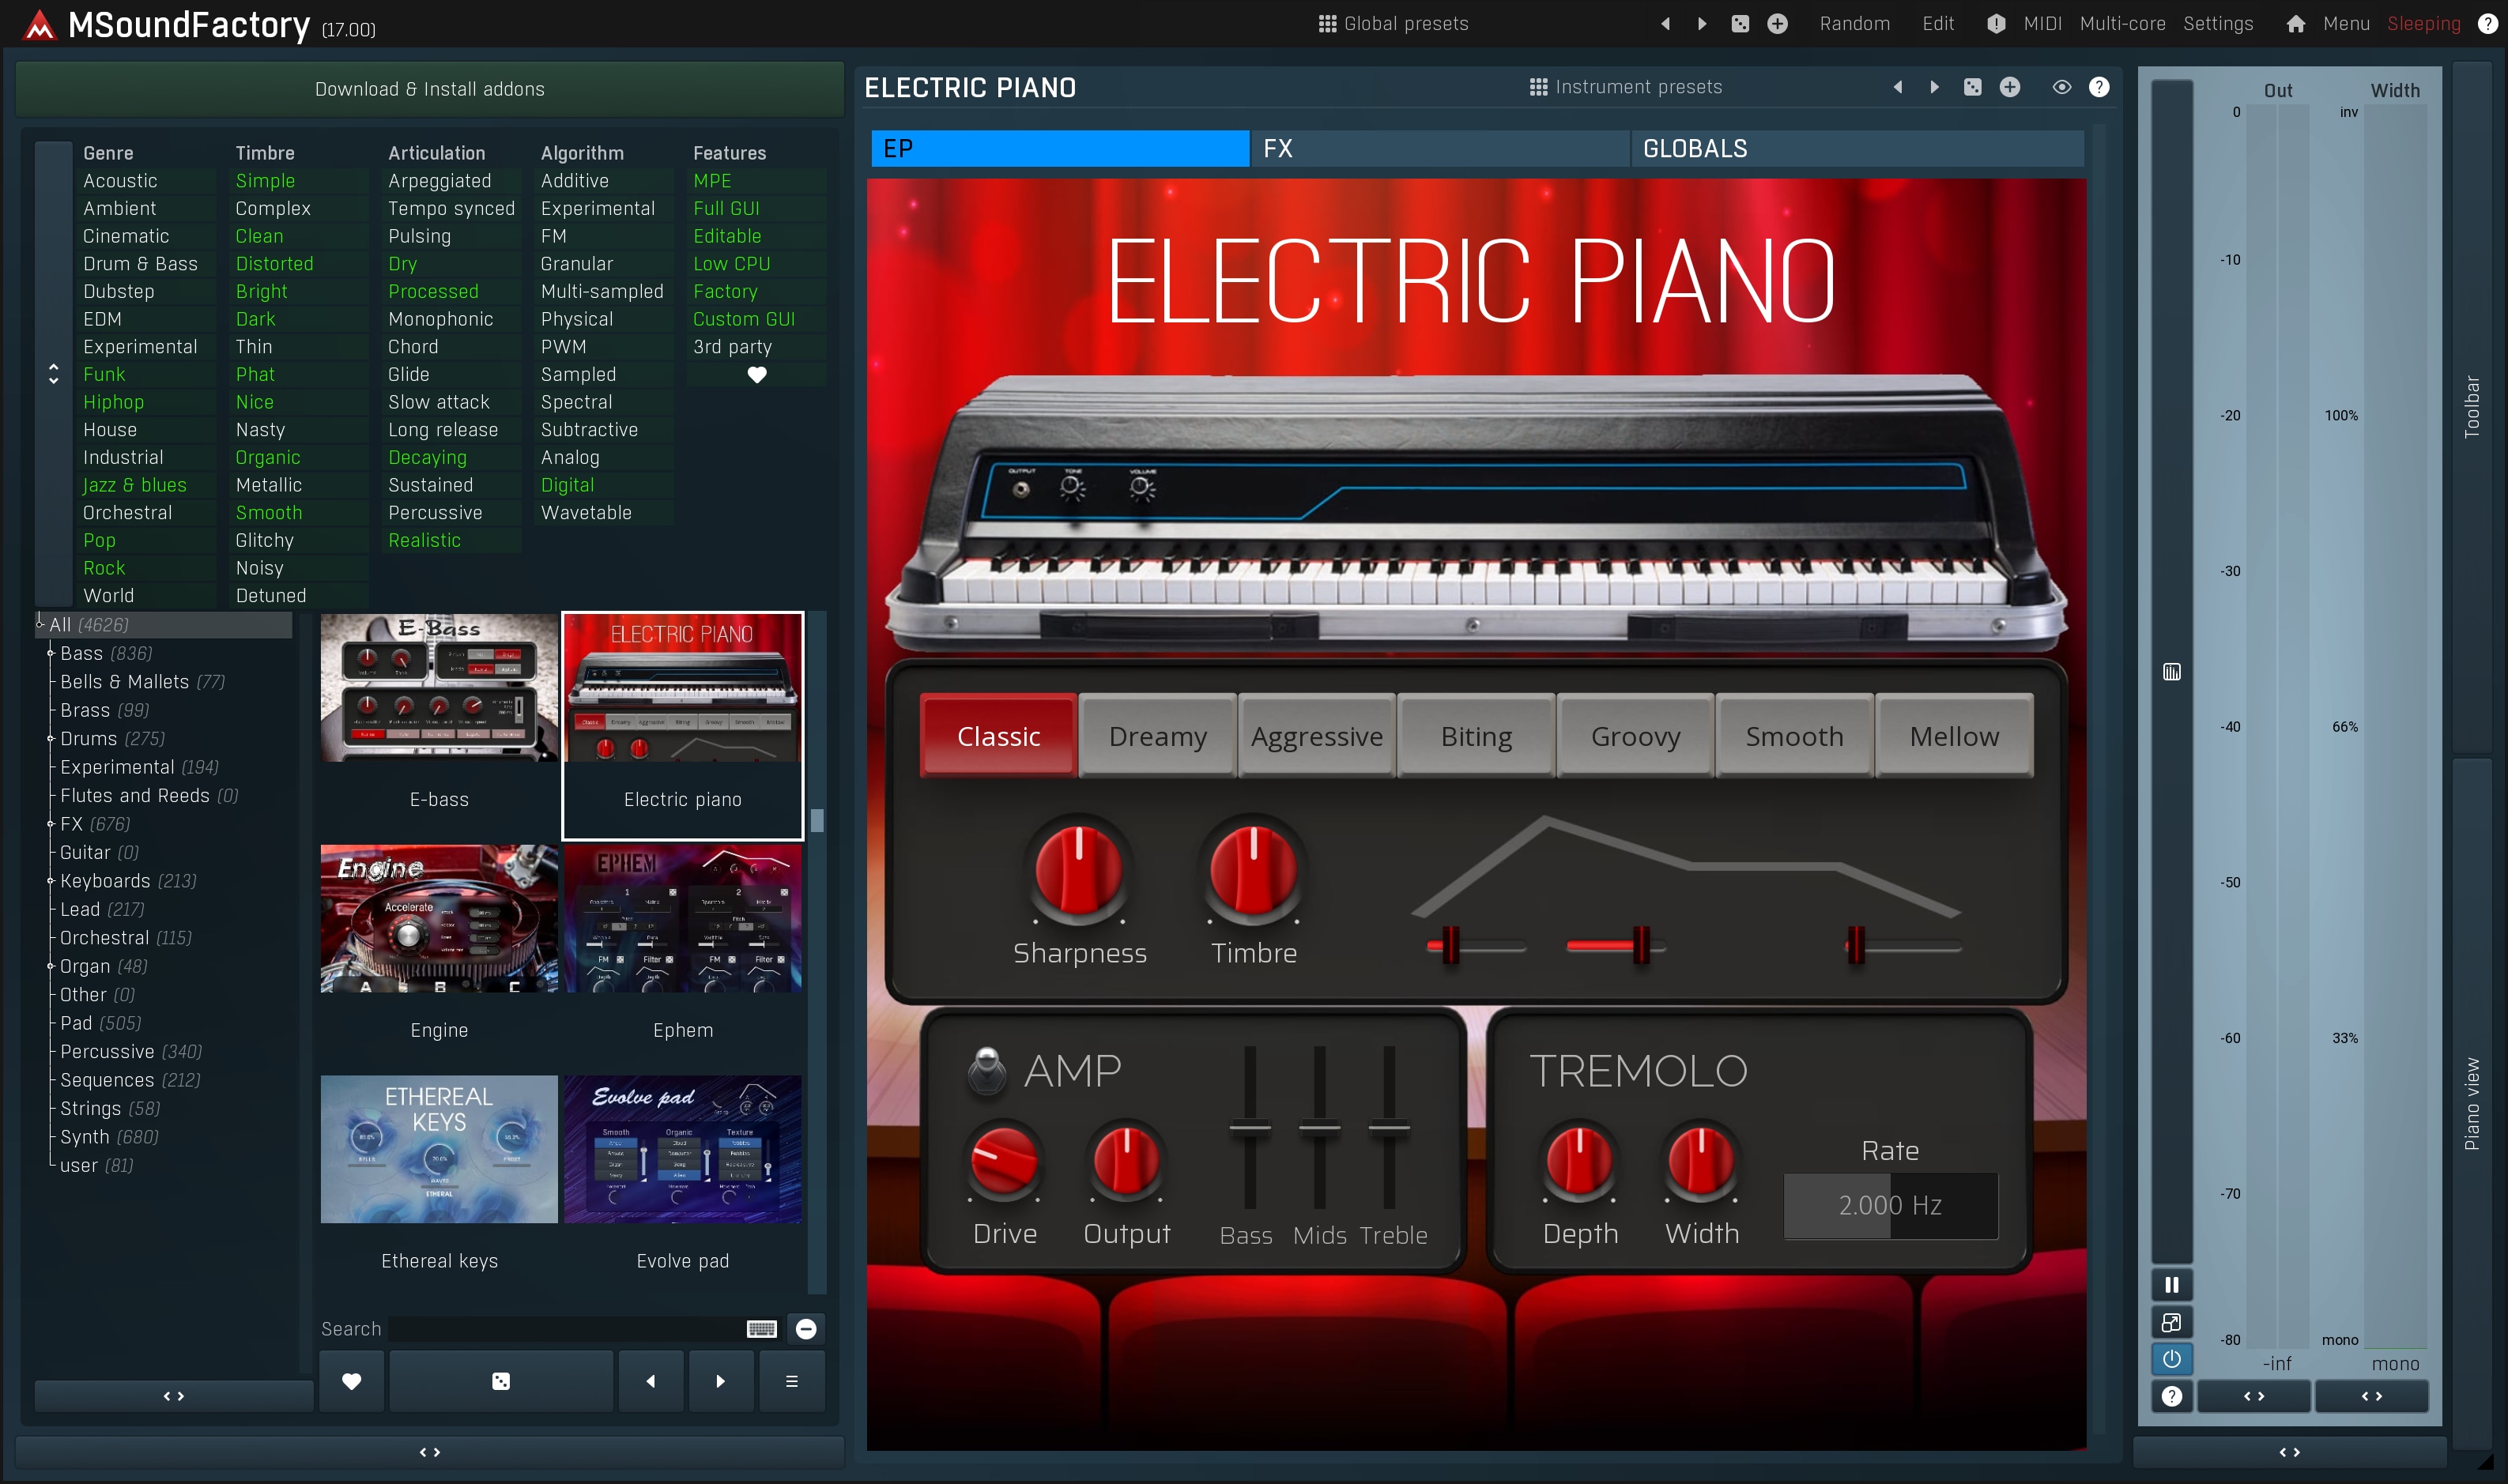2508x1484 pixels.
Task: Open the Instrument presets dropdown
Action: (x=1625, y=87)
